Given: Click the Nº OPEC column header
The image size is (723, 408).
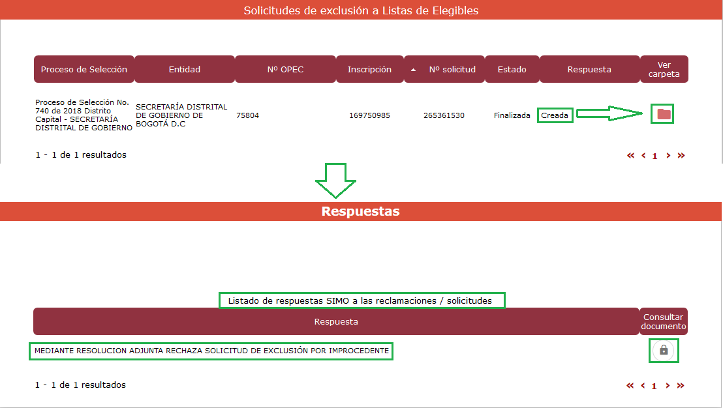Looking at the screenshot, I should point(285,69).
